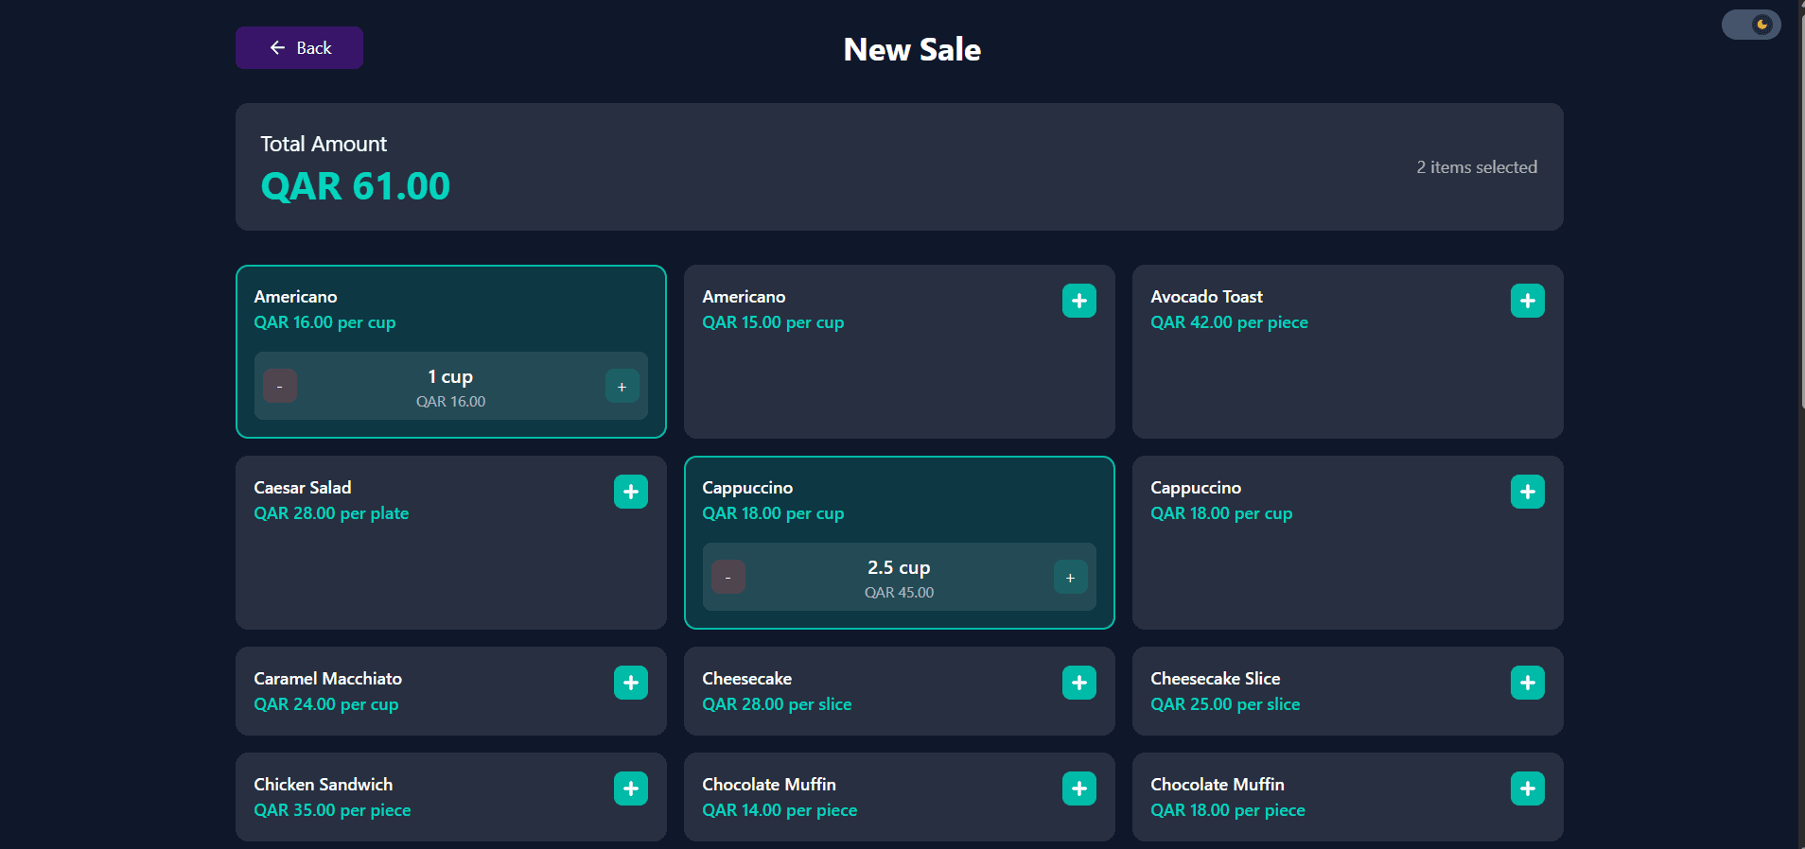Click the "QAR 28.00 per plate" price
The height and width of the screenshot is (849, 1805).
pyautogui.click(x=331, y=513)
